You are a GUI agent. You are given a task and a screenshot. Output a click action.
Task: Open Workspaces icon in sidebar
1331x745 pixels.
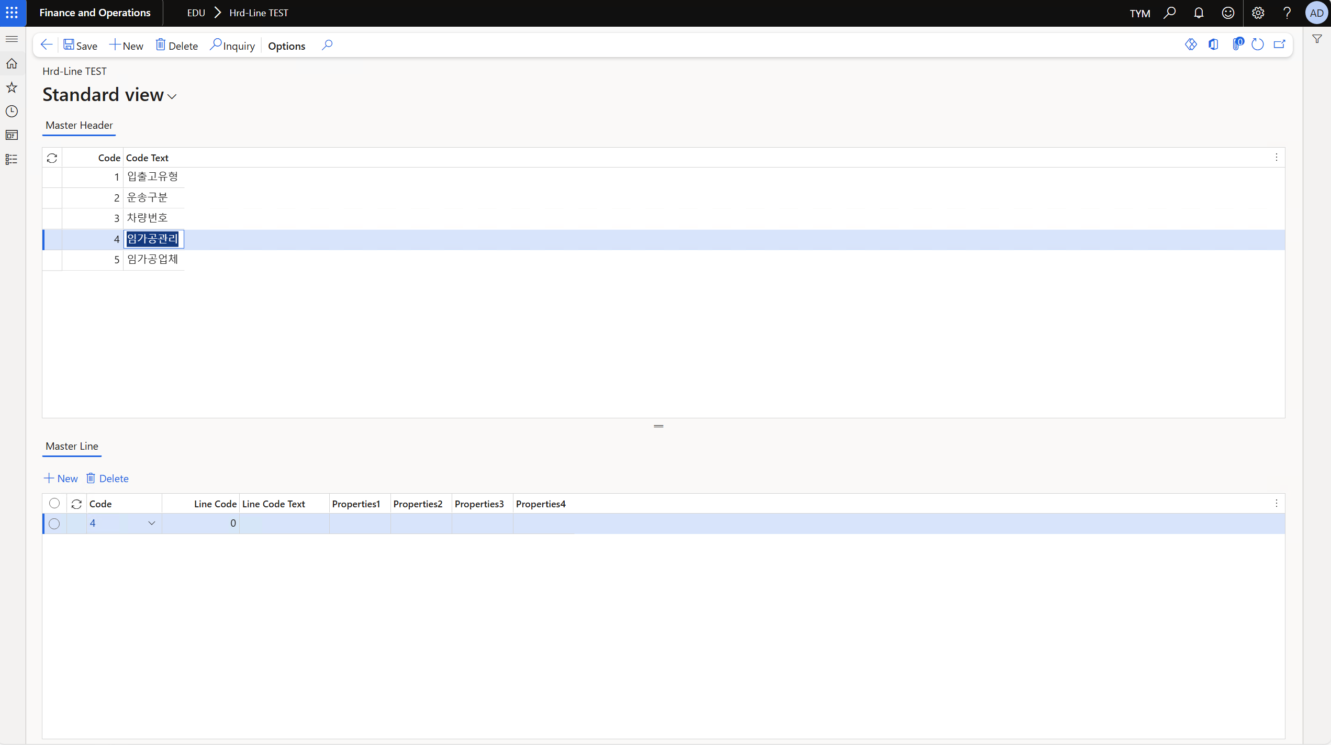coord(12,136)
